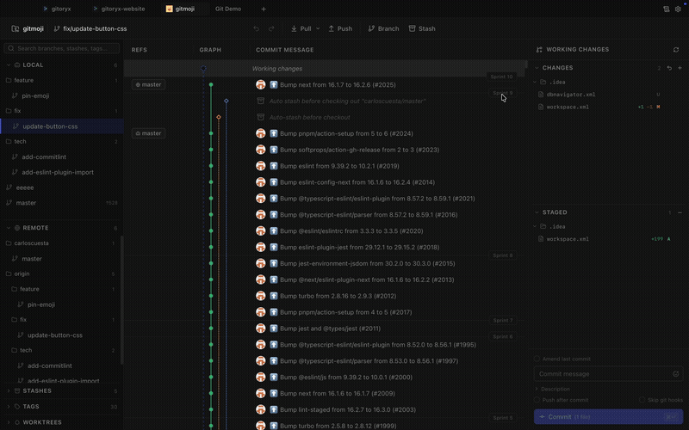Collapse the REMOTE section
Viewport: 689px width, 430px height.
click(x=9, y=228)
